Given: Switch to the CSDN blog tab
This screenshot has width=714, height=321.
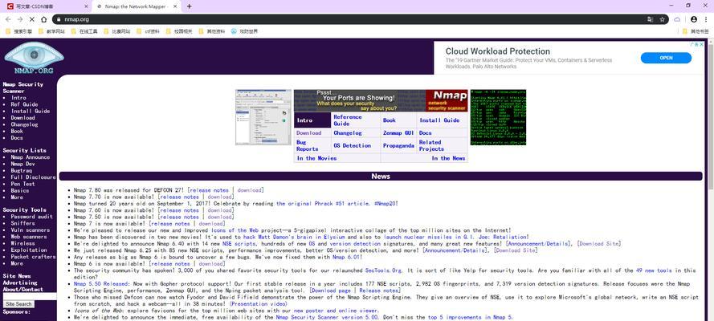Looking at the screenshot, I should 46,6.
